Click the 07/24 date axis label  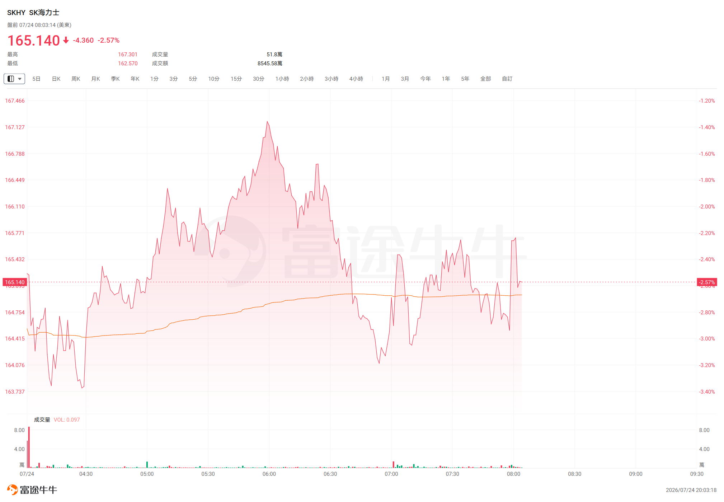[x=27, y=474]
